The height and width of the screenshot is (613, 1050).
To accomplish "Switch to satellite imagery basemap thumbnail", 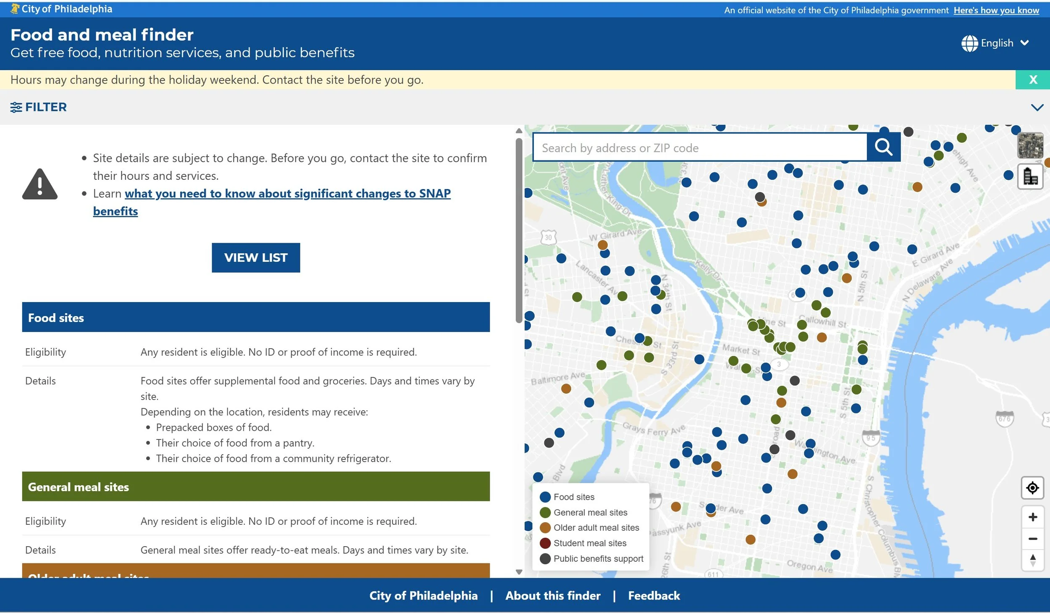I will click(1030, 145).
